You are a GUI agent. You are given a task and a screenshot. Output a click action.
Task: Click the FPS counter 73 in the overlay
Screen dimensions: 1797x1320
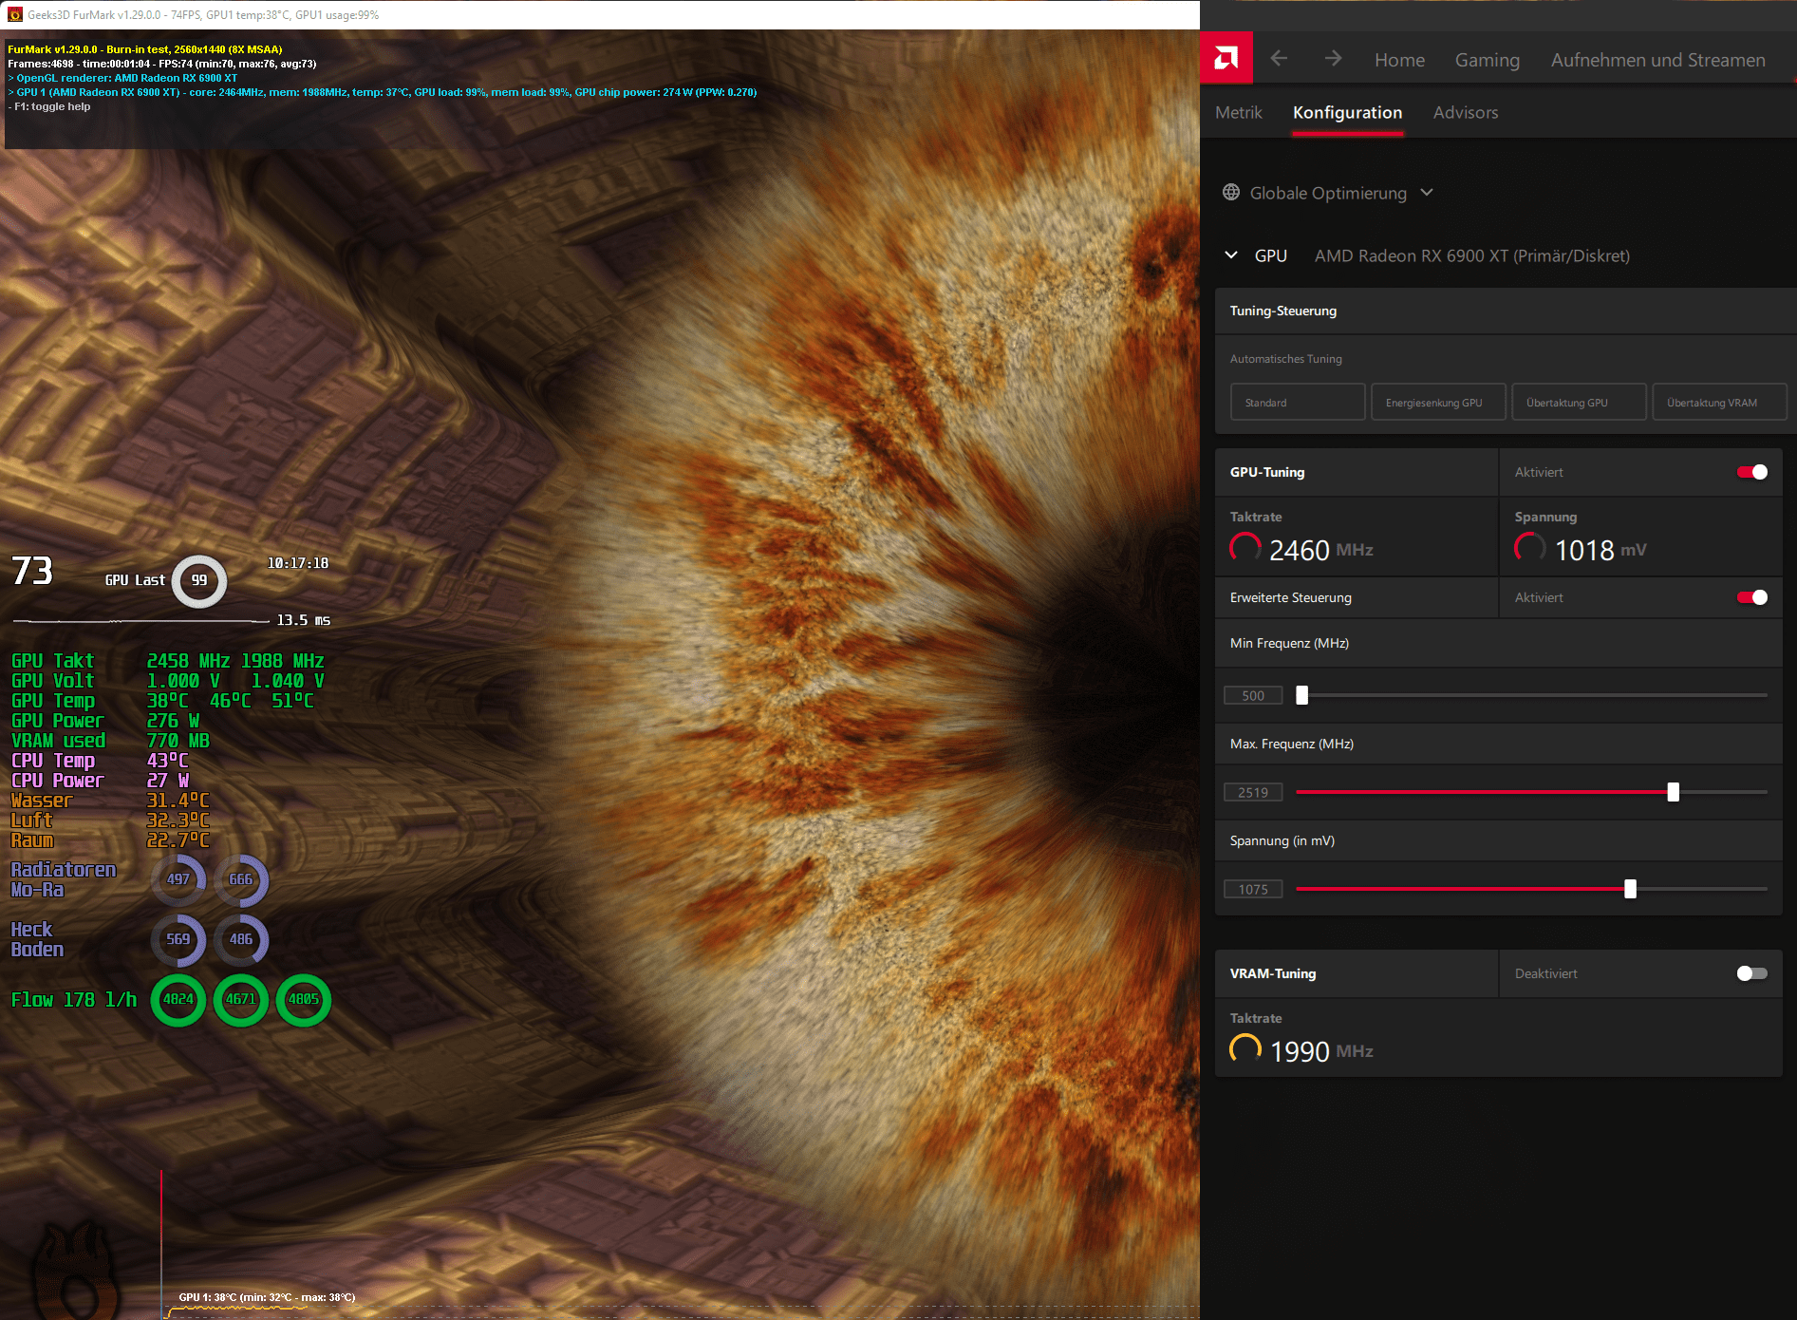32,571
